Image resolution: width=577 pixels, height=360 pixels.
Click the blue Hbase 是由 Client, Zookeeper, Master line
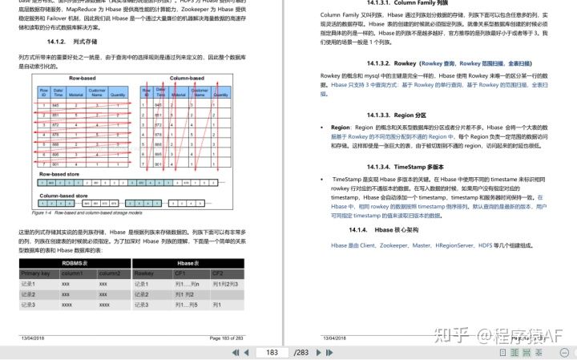point(433,245)
